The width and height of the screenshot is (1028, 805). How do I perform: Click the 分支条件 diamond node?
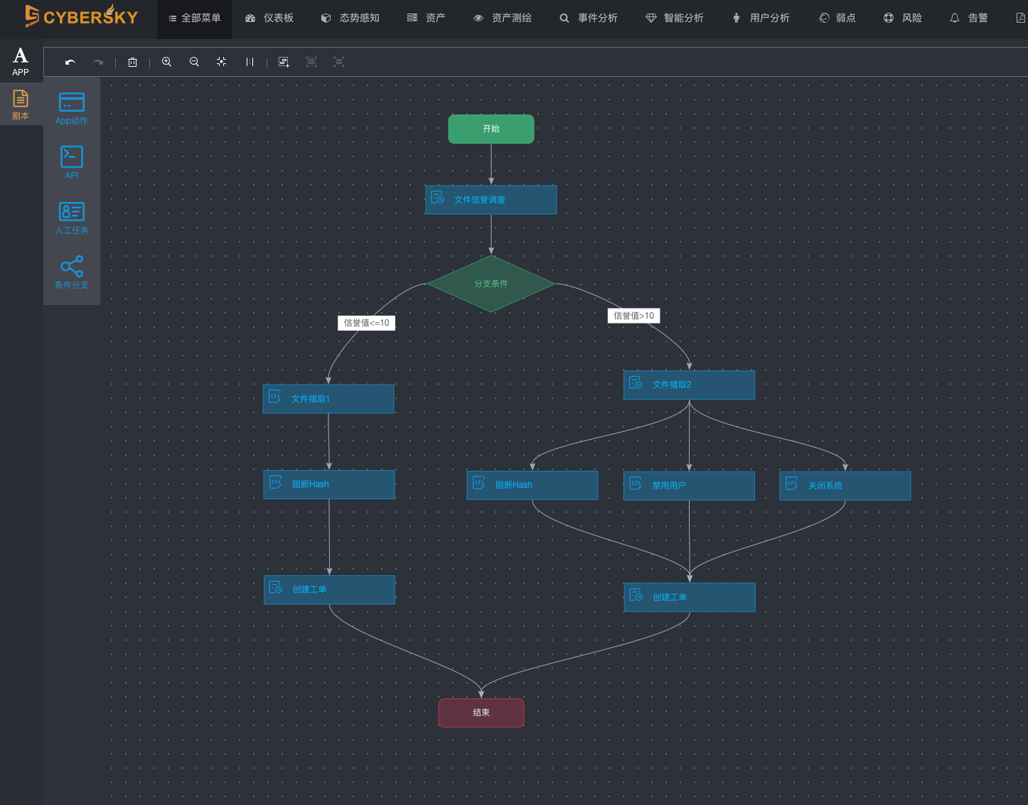click(x=491, y=284)
